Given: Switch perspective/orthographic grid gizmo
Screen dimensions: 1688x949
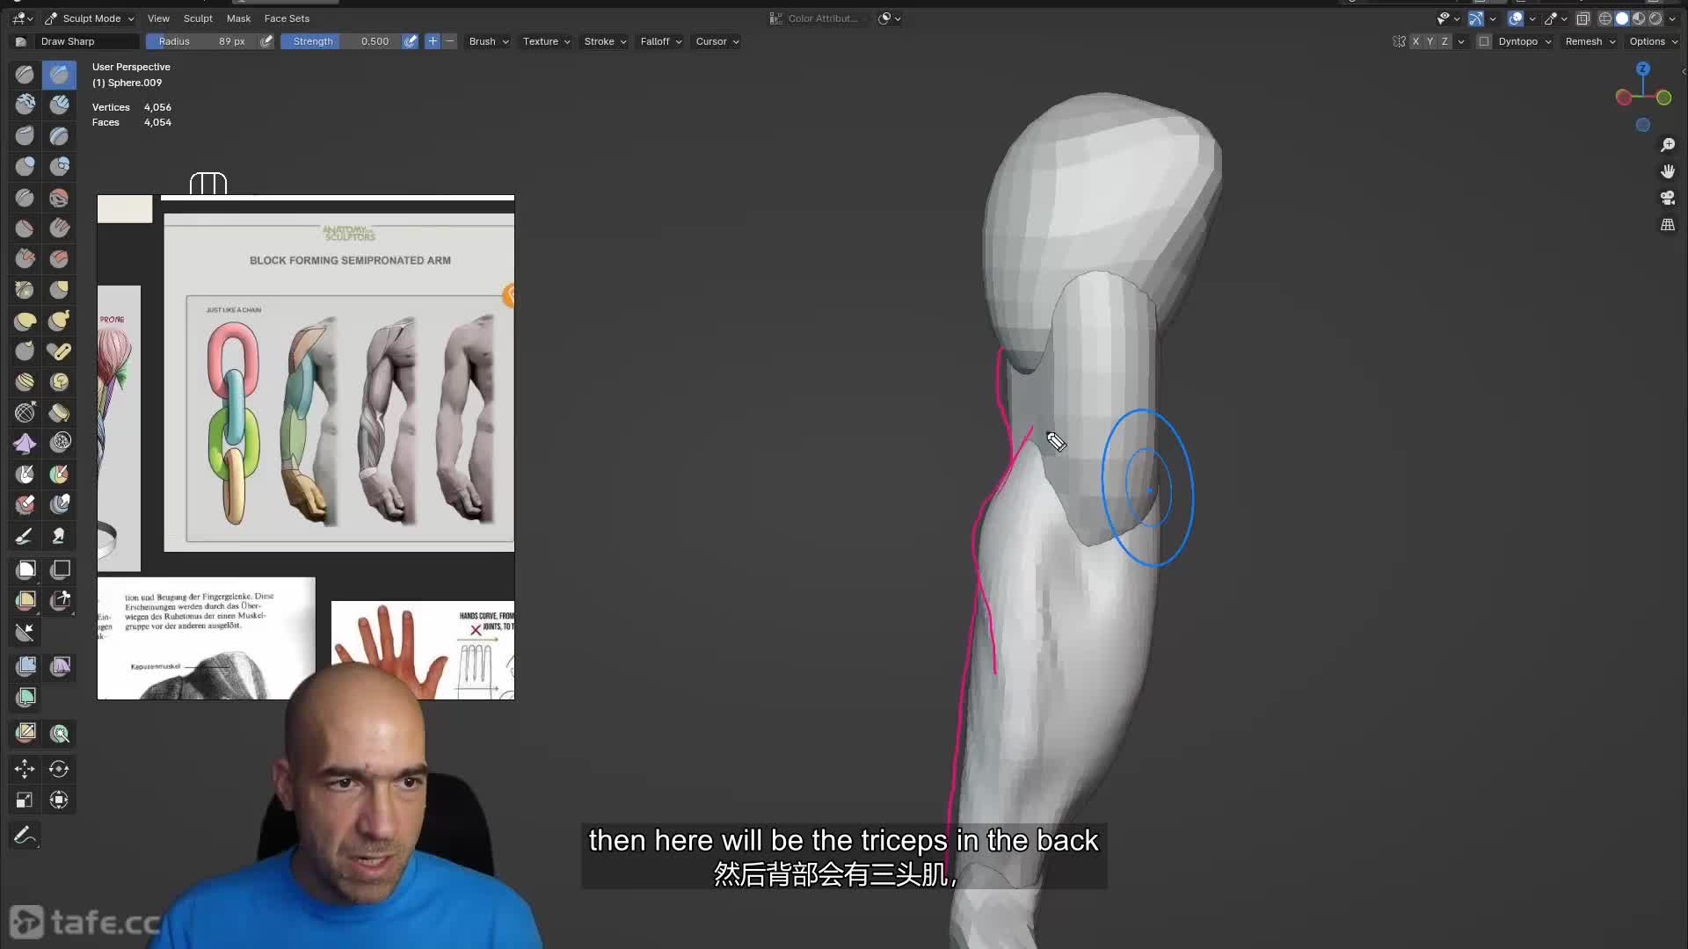Looking at the screenshot, I should [1667, 225].
